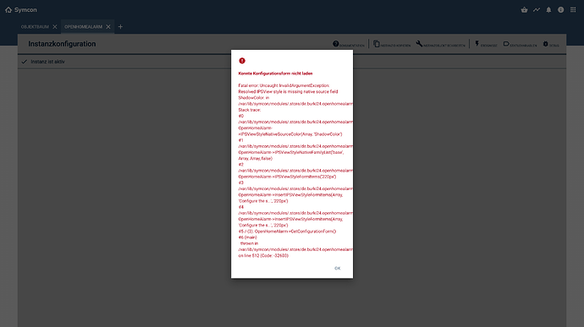584x327 pixels.
Task: Open Debug bug icon button
Action: 550,44
